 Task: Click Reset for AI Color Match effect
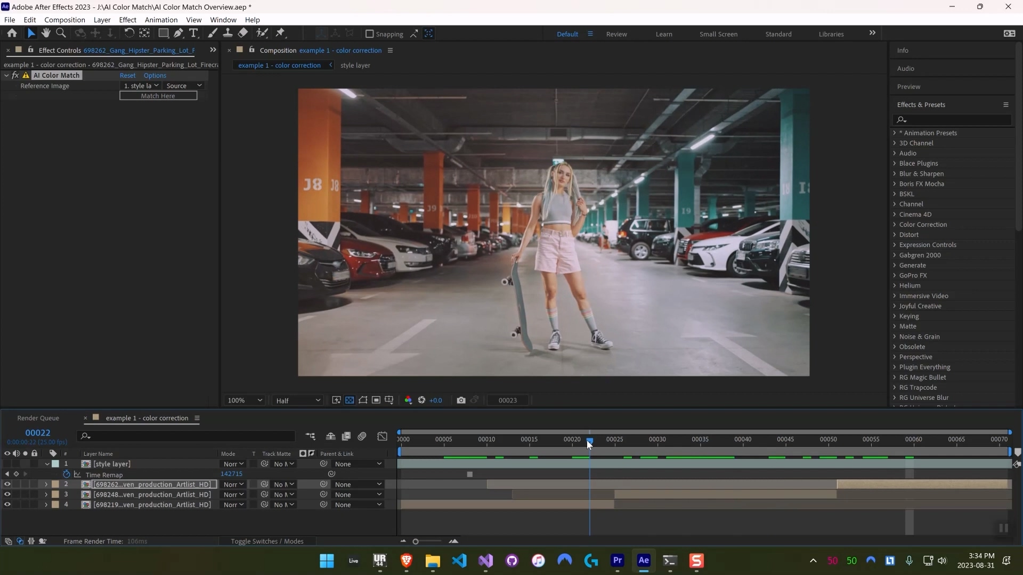(x=127, y=76)
